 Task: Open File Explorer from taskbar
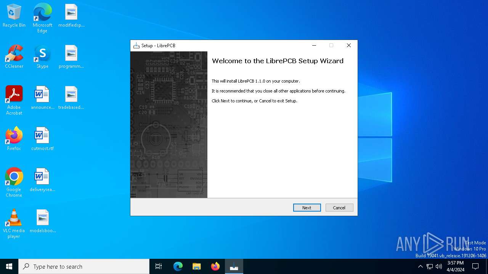197,266
